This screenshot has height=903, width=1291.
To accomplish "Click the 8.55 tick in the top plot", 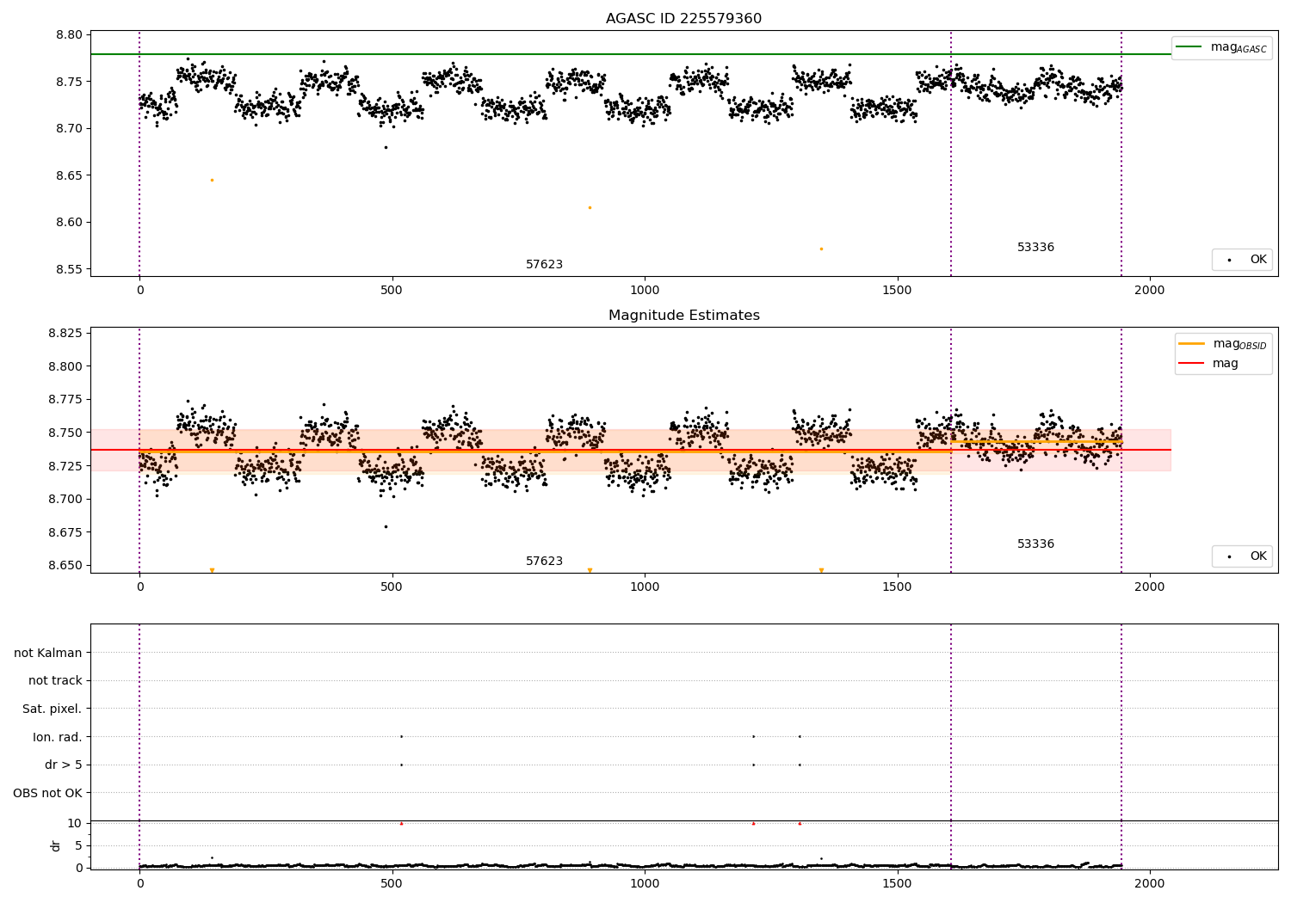I will tap(69, 269).
